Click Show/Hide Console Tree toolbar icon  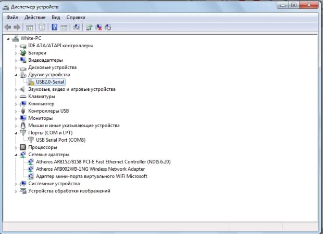(29, 27)
